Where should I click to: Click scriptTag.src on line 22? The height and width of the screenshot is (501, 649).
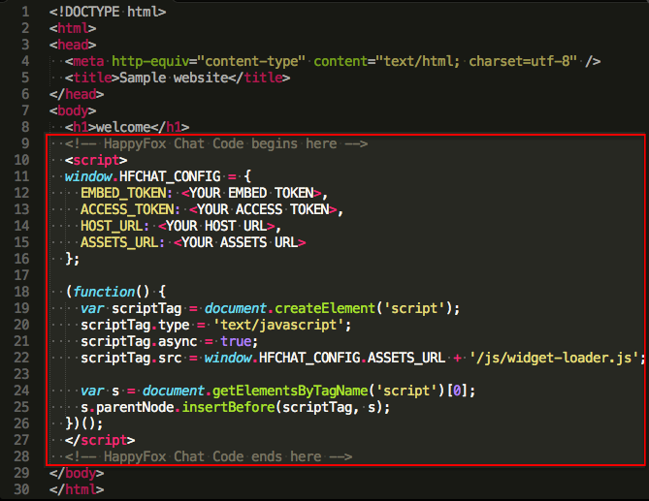(x=131, y=358)
